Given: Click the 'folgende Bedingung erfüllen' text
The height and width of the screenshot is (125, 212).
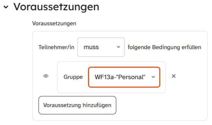Looking at the screenshot, I should click(164, 47).
